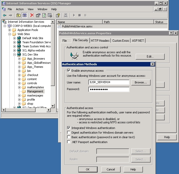Click the Back arrow toolbar icon
The height and width of the screenshot is (174, 179).
tap(5, 15)
